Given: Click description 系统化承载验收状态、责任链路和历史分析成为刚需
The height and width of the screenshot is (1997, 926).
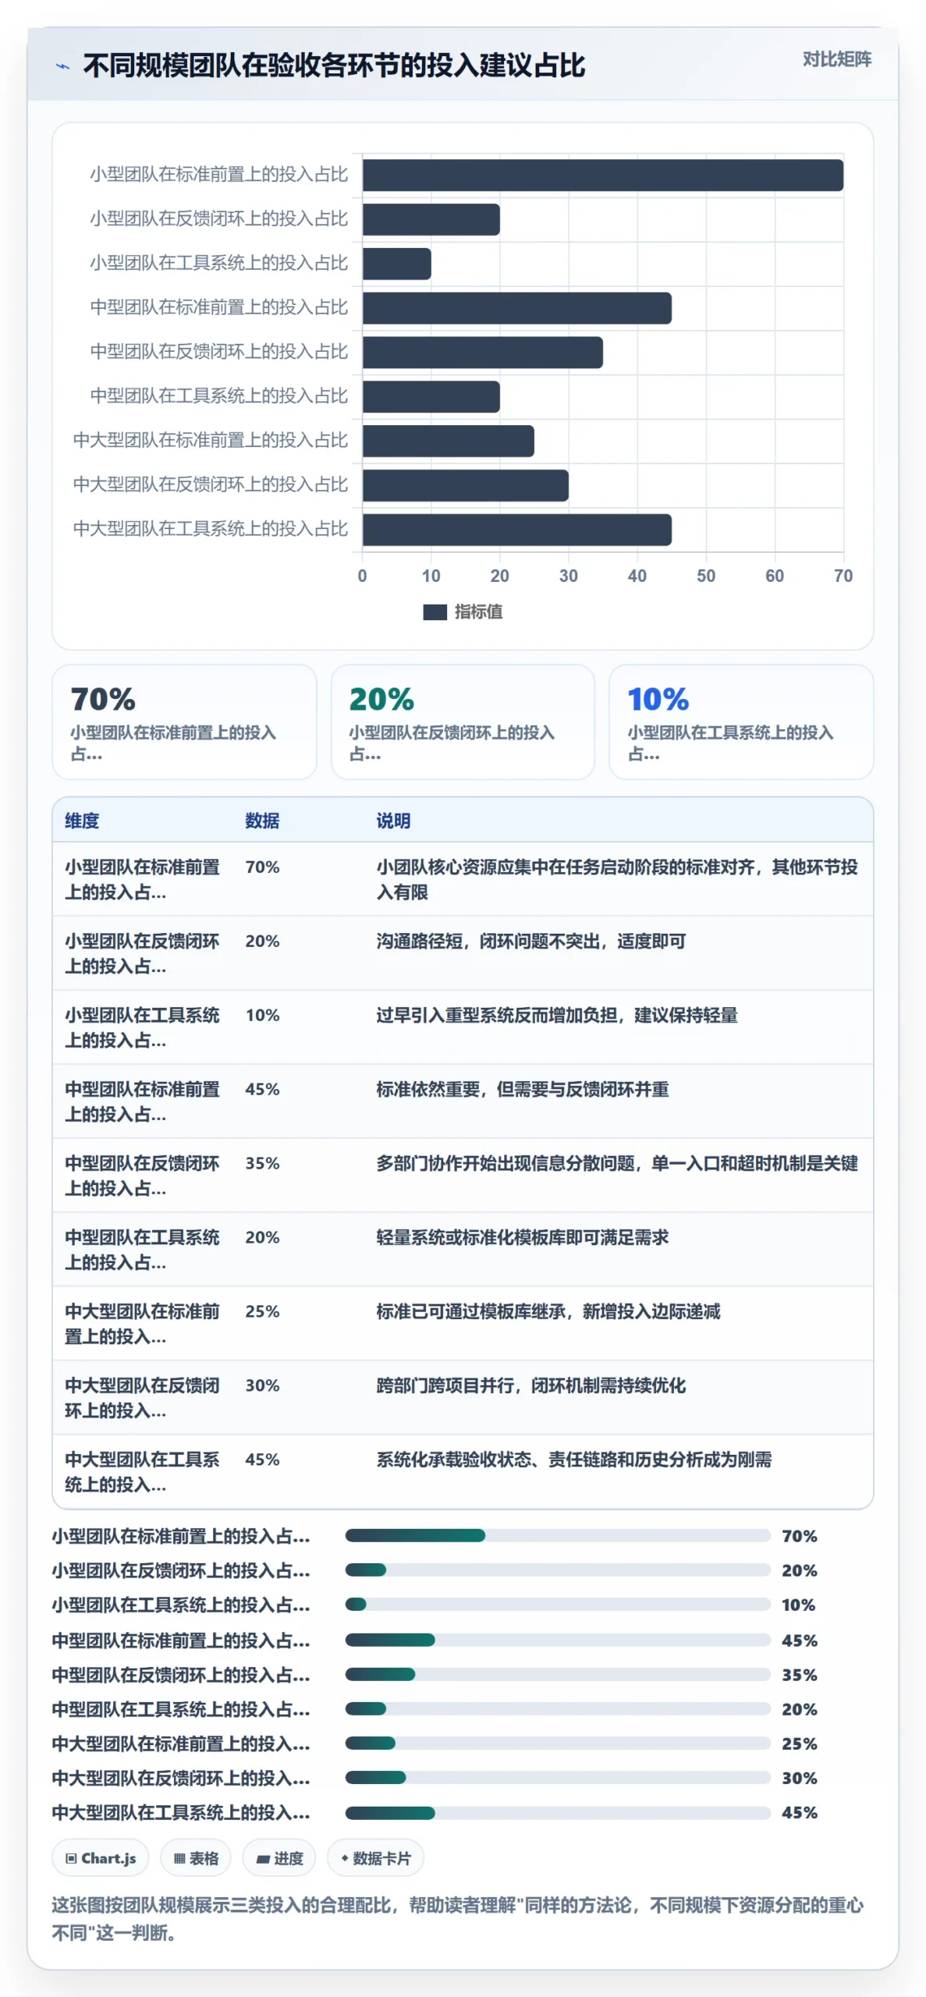Looking at the screenshot, I should click(x=573, y=1460).
